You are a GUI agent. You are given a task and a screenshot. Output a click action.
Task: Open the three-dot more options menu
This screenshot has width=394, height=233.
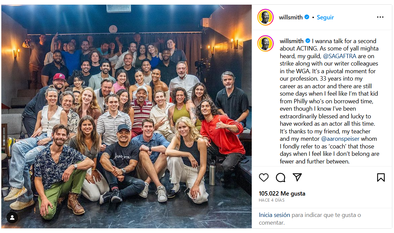(380, 17)
